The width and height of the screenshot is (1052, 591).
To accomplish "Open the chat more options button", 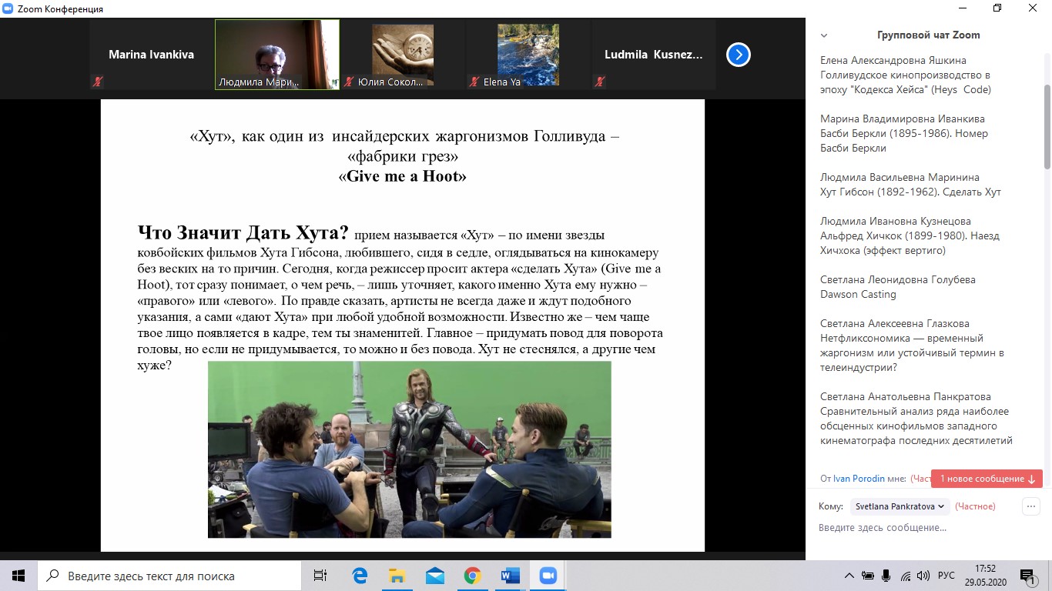I will tap(1030, 506).
